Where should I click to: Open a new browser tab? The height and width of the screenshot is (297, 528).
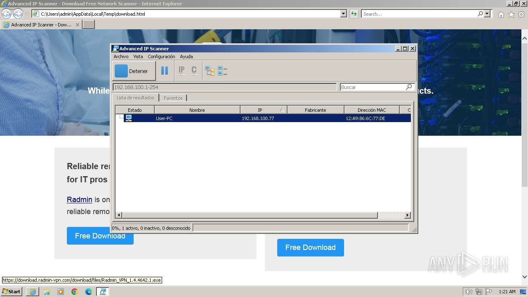tap(89, 25)
